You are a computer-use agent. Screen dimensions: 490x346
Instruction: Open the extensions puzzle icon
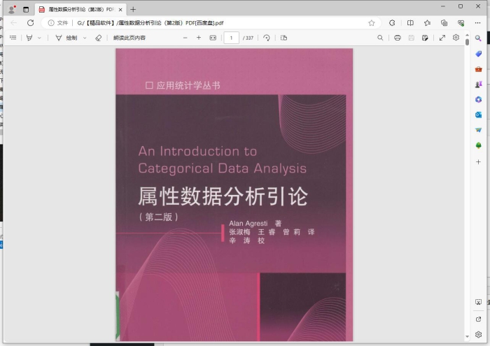392,23
